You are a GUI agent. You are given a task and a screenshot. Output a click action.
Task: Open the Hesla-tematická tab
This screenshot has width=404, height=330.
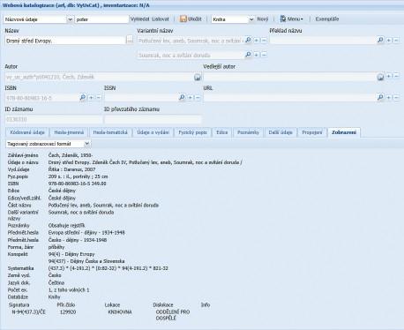pos(110,132)
